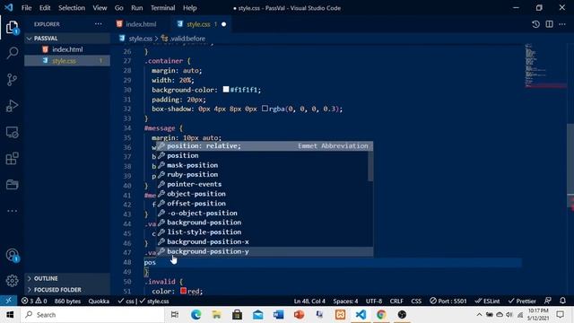Close the unsaved style.css tab dot

click(223, 24)
